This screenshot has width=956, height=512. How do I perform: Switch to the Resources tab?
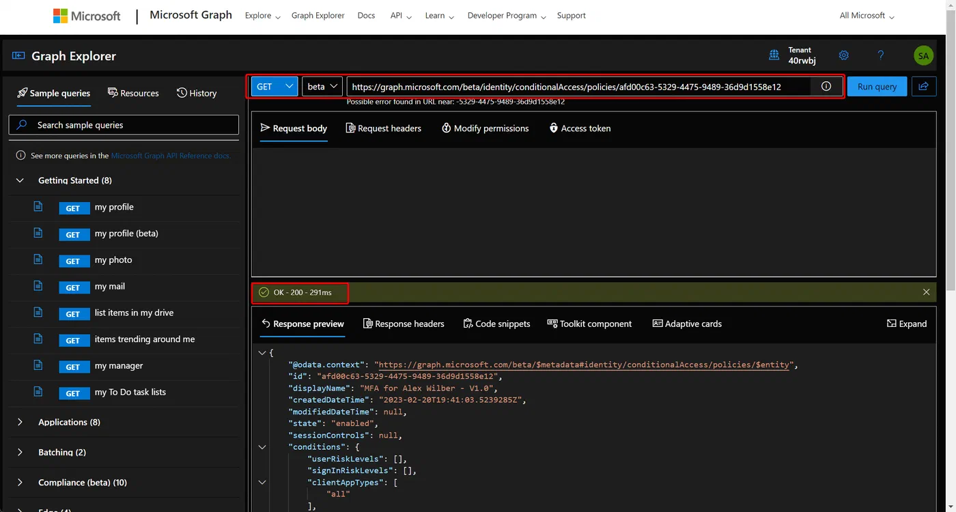133,93
